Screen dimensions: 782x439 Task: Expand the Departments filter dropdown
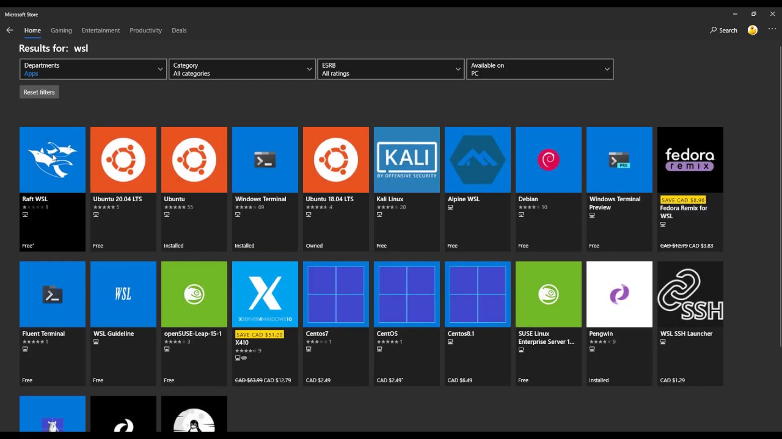93,69
